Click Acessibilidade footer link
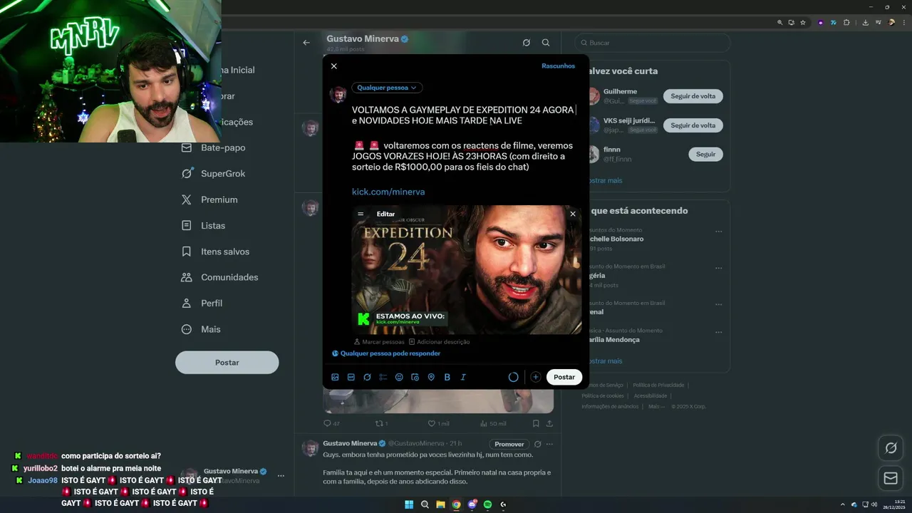 [x=650, y=396]
